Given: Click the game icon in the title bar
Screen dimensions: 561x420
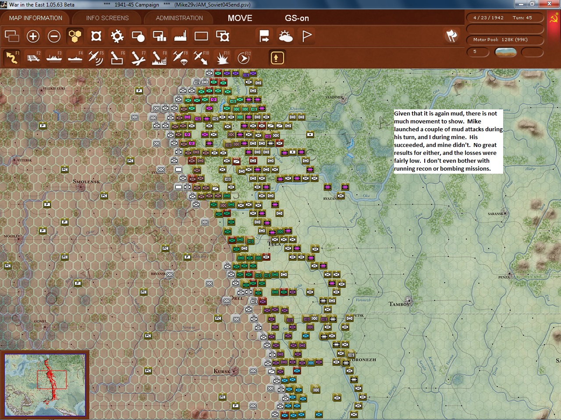Looking at the screenshot, I should click(x=4, y=4).
